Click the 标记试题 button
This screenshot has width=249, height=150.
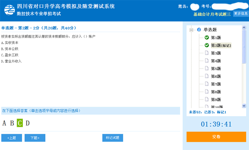click(112, 138)
